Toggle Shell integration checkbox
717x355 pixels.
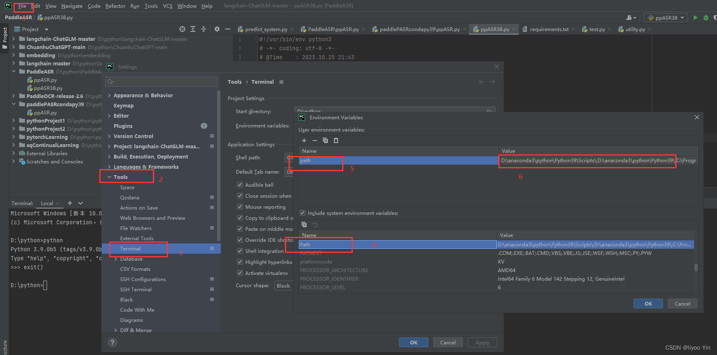click(x=240, y=251)
